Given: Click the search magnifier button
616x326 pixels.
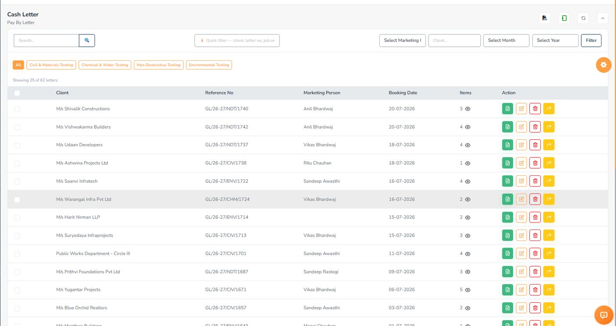Looking at the screenshot, I should click(x=87, y=41).
